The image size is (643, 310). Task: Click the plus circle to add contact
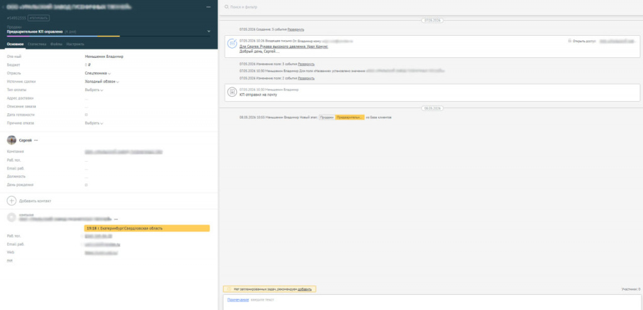tap(11, 201)
